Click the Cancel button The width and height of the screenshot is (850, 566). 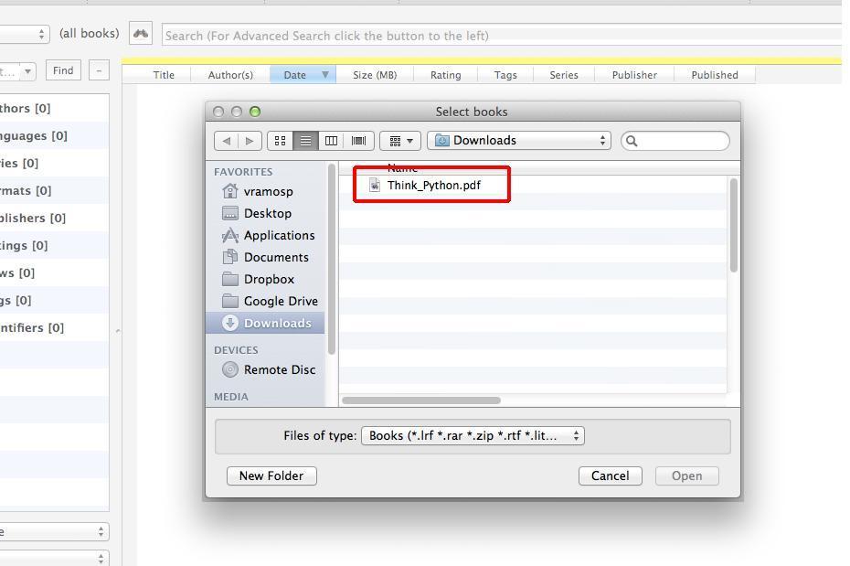pos(610,475)
